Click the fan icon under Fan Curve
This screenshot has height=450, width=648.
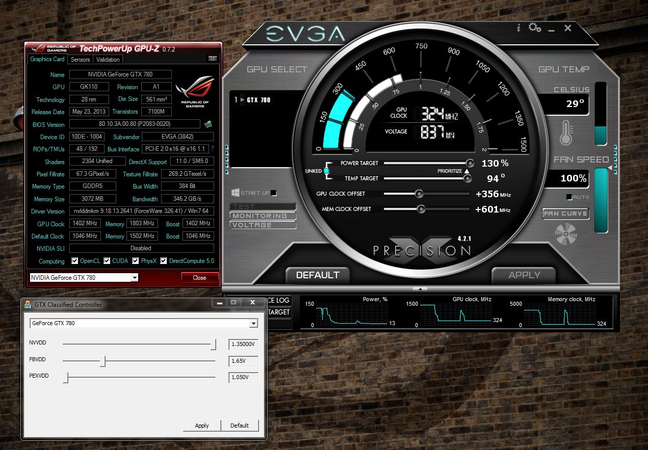(565, 235)
